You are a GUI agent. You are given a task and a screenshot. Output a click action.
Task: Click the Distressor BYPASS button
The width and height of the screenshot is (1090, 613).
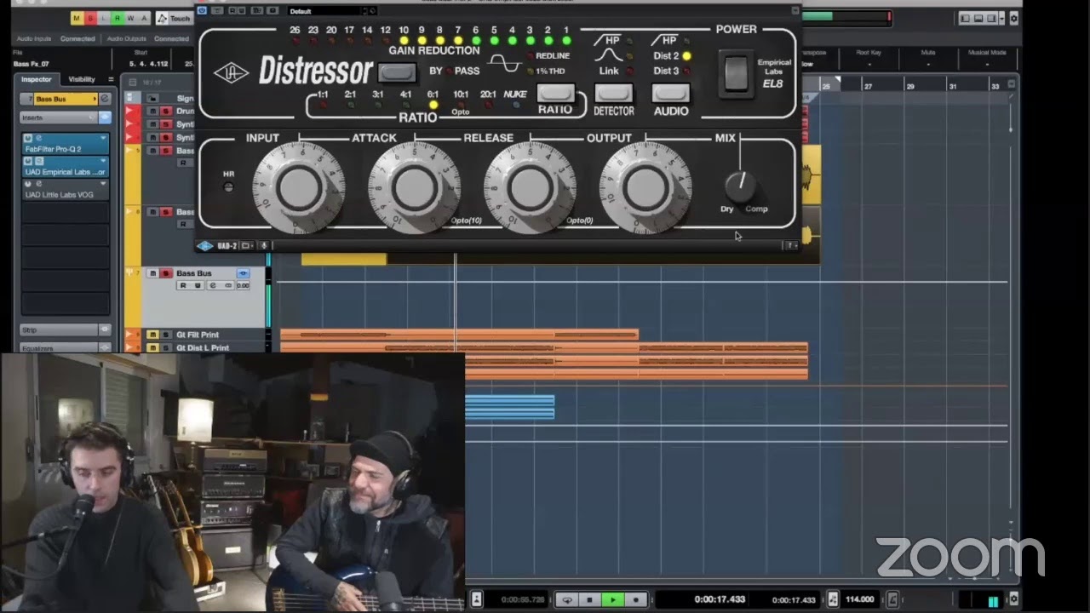tap(397, 72)
